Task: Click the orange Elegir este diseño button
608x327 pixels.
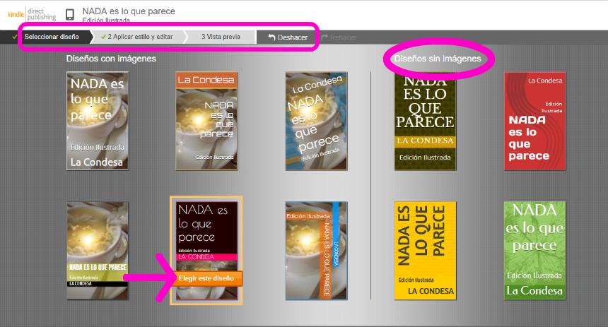Action: (x=206, y=278)
